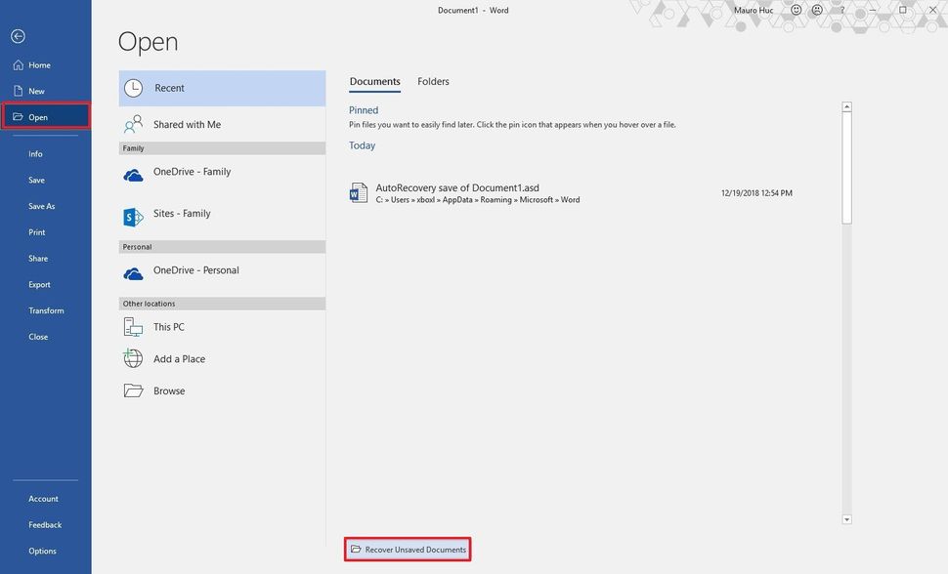Viewport: 948px width, 574px height.
Task: Switch to the Folders tab
Action: click(433, 81)
